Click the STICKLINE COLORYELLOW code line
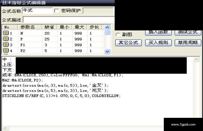The width and height of the screenshot is (203, 131). click(x=61, y=96)
